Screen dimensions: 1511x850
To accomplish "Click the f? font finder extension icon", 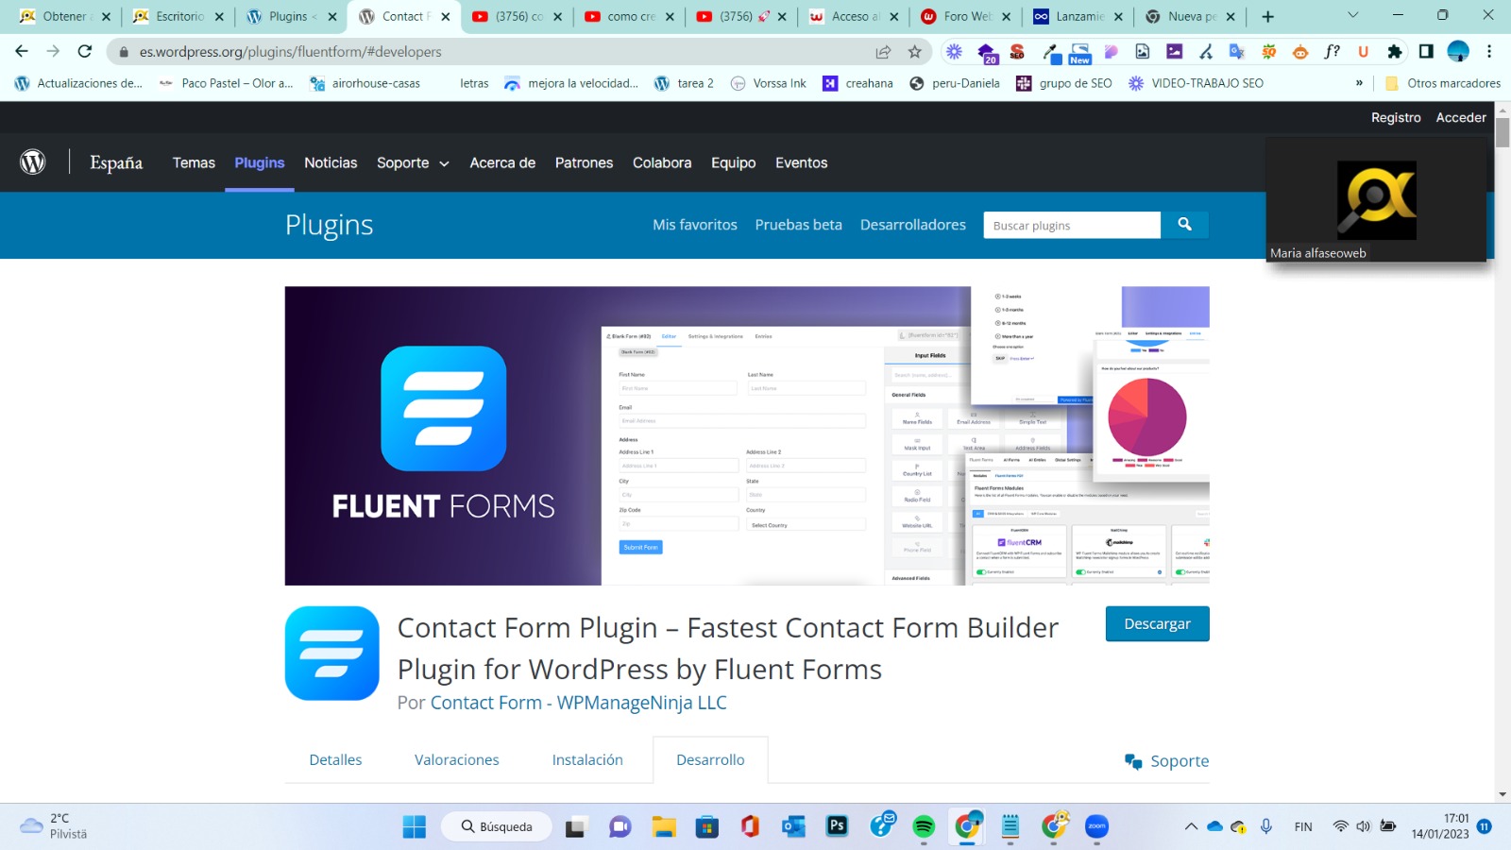I will click(1332, 52).
